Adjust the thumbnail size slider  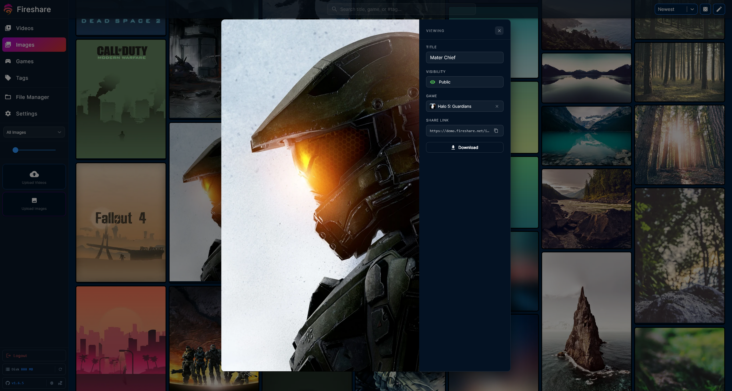pyautogui.click(x=16, y=150)
